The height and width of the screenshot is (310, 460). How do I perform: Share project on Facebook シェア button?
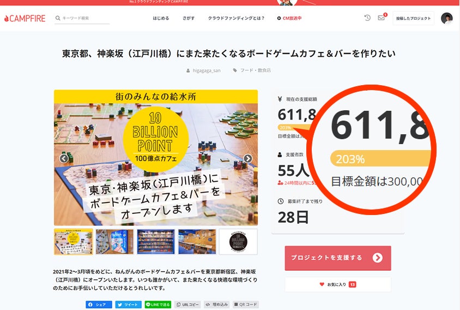(x=99, y=305)
